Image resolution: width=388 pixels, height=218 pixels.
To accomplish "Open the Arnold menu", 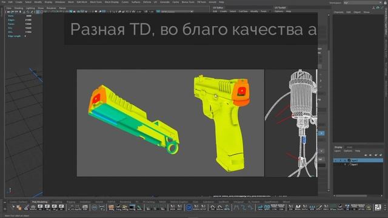I will tap(212, 2).
